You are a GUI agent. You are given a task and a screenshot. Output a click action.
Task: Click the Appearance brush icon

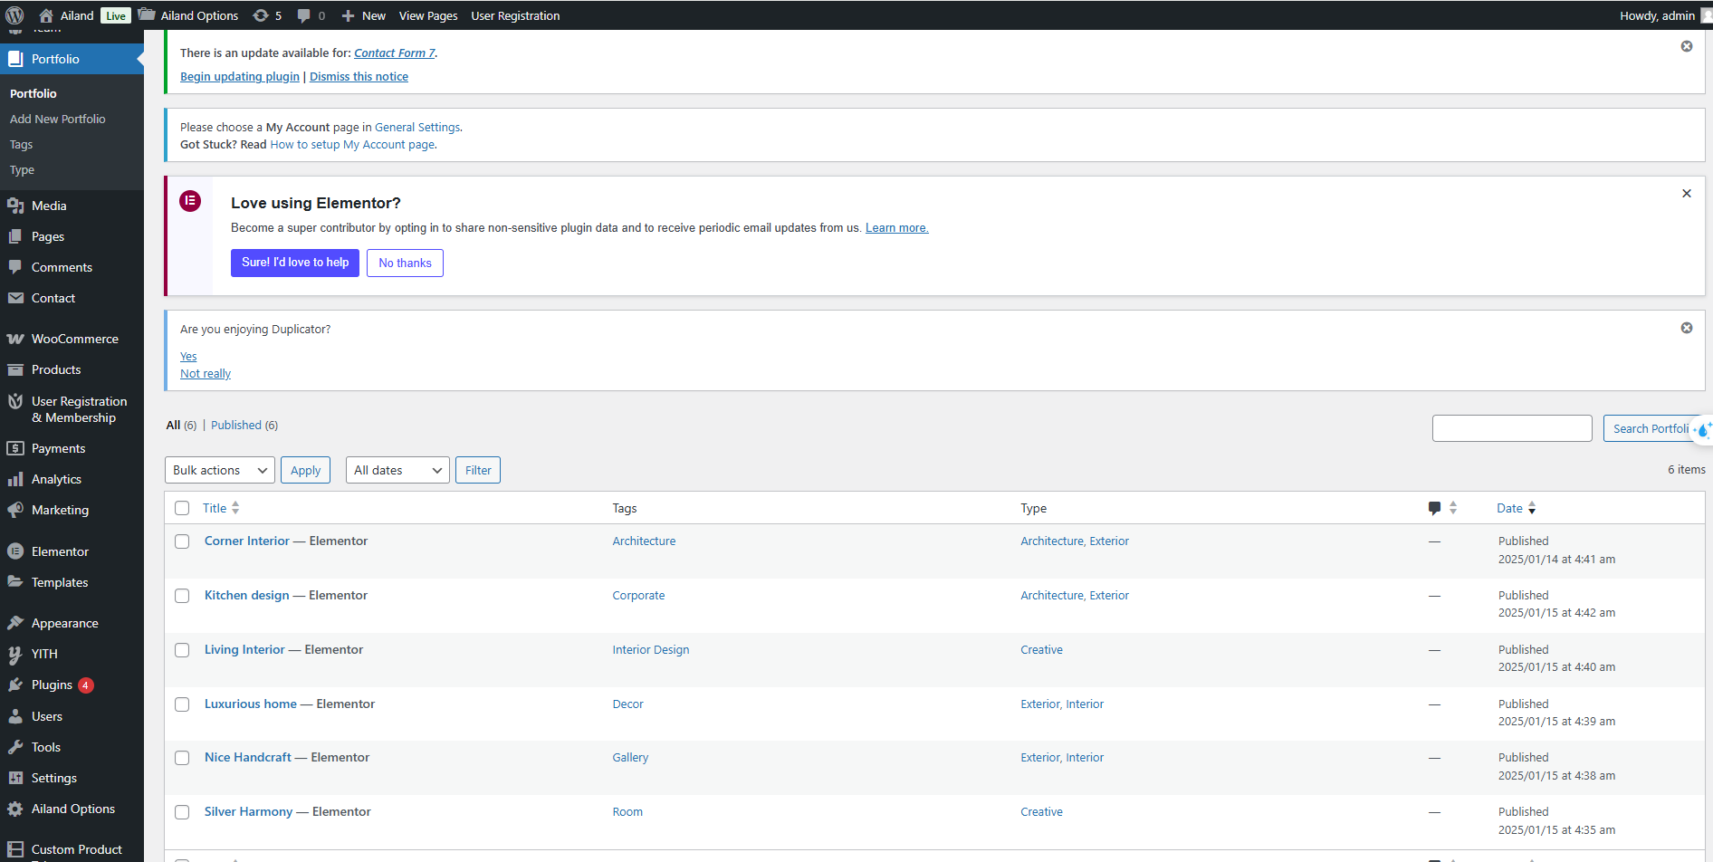click(x=15, y=623)
